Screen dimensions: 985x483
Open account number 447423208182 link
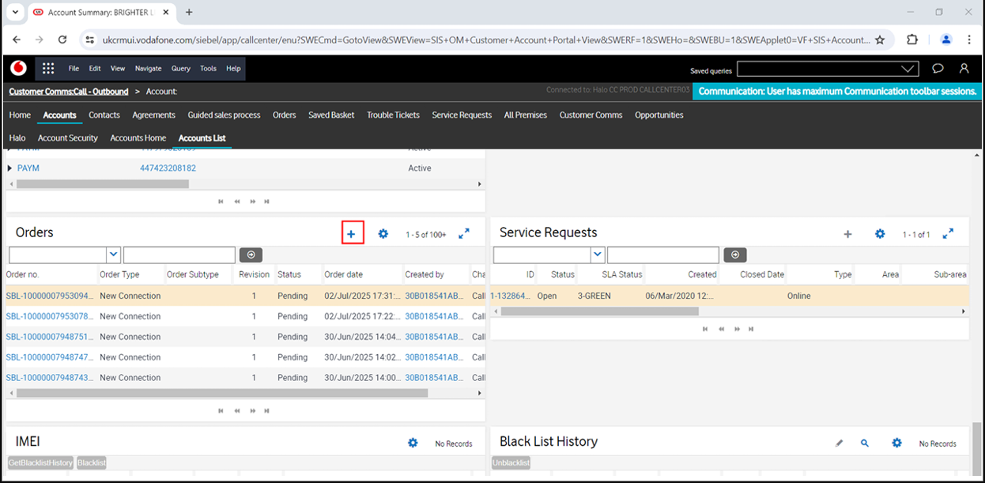pos(168,168)
